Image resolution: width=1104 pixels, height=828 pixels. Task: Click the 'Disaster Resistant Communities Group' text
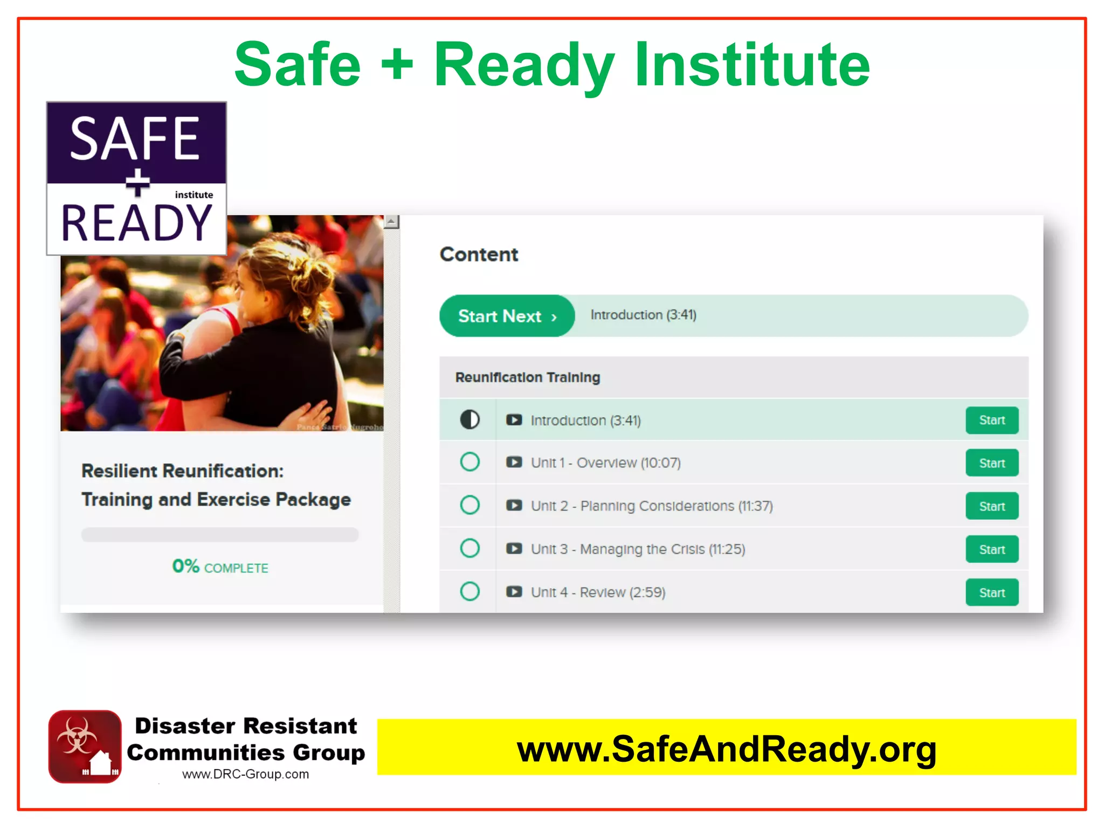click(246, 739)
